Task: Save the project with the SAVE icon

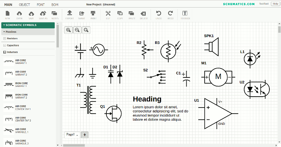Action: coord(31,15)
